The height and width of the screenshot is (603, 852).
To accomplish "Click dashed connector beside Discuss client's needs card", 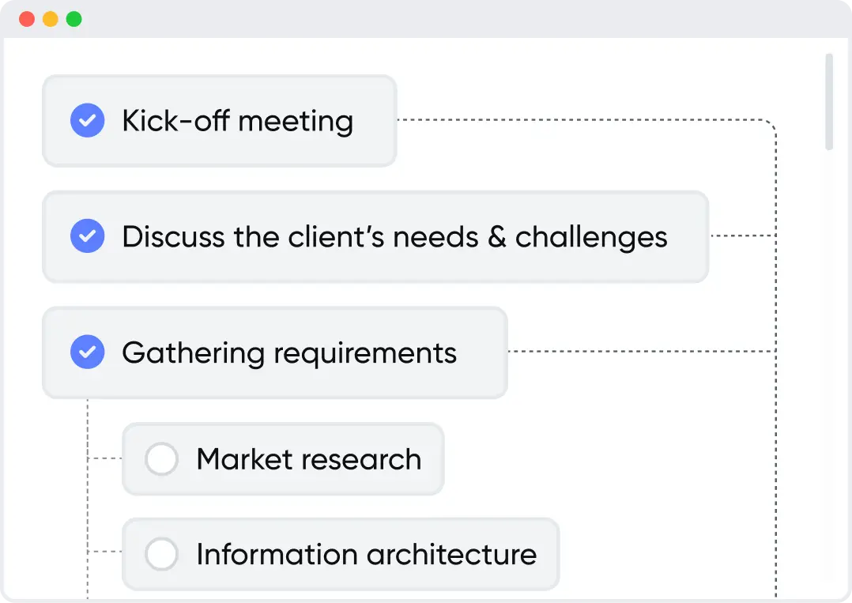I will (743, 236).
